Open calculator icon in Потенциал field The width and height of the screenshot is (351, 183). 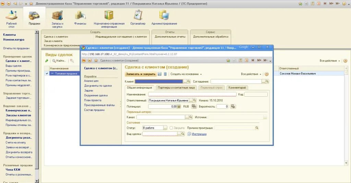point(179,107)
